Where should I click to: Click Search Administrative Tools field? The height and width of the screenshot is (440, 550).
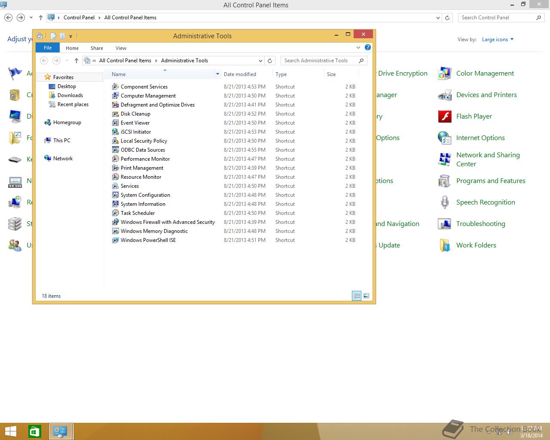point(324,61)
